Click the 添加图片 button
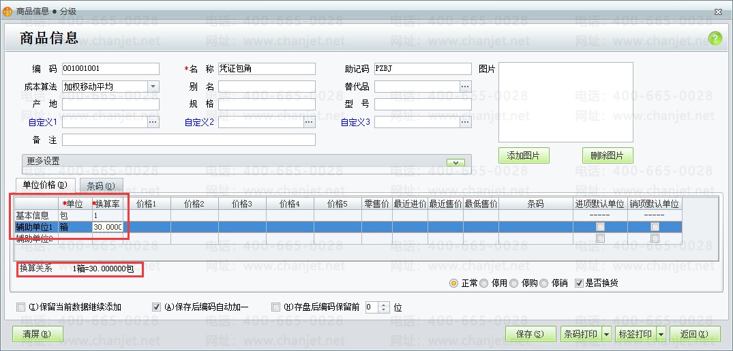The width and height of the screenshot is (733, 351). (x=524, y=155)
